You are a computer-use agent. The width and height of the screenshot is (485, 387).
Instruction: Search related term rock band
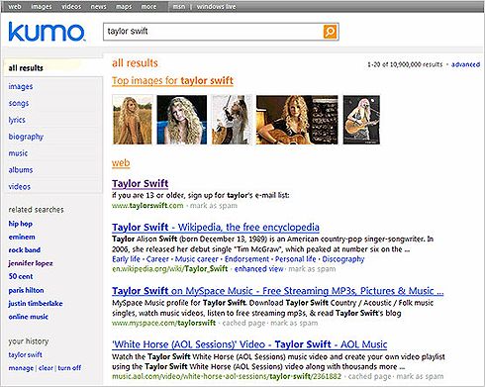tap(25, 250)
